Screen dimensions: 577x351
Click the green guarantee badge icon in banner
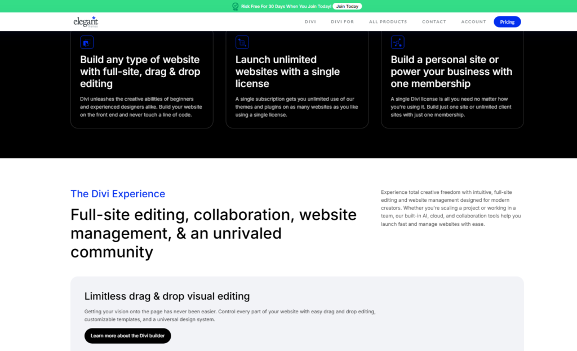coord(236,6)
